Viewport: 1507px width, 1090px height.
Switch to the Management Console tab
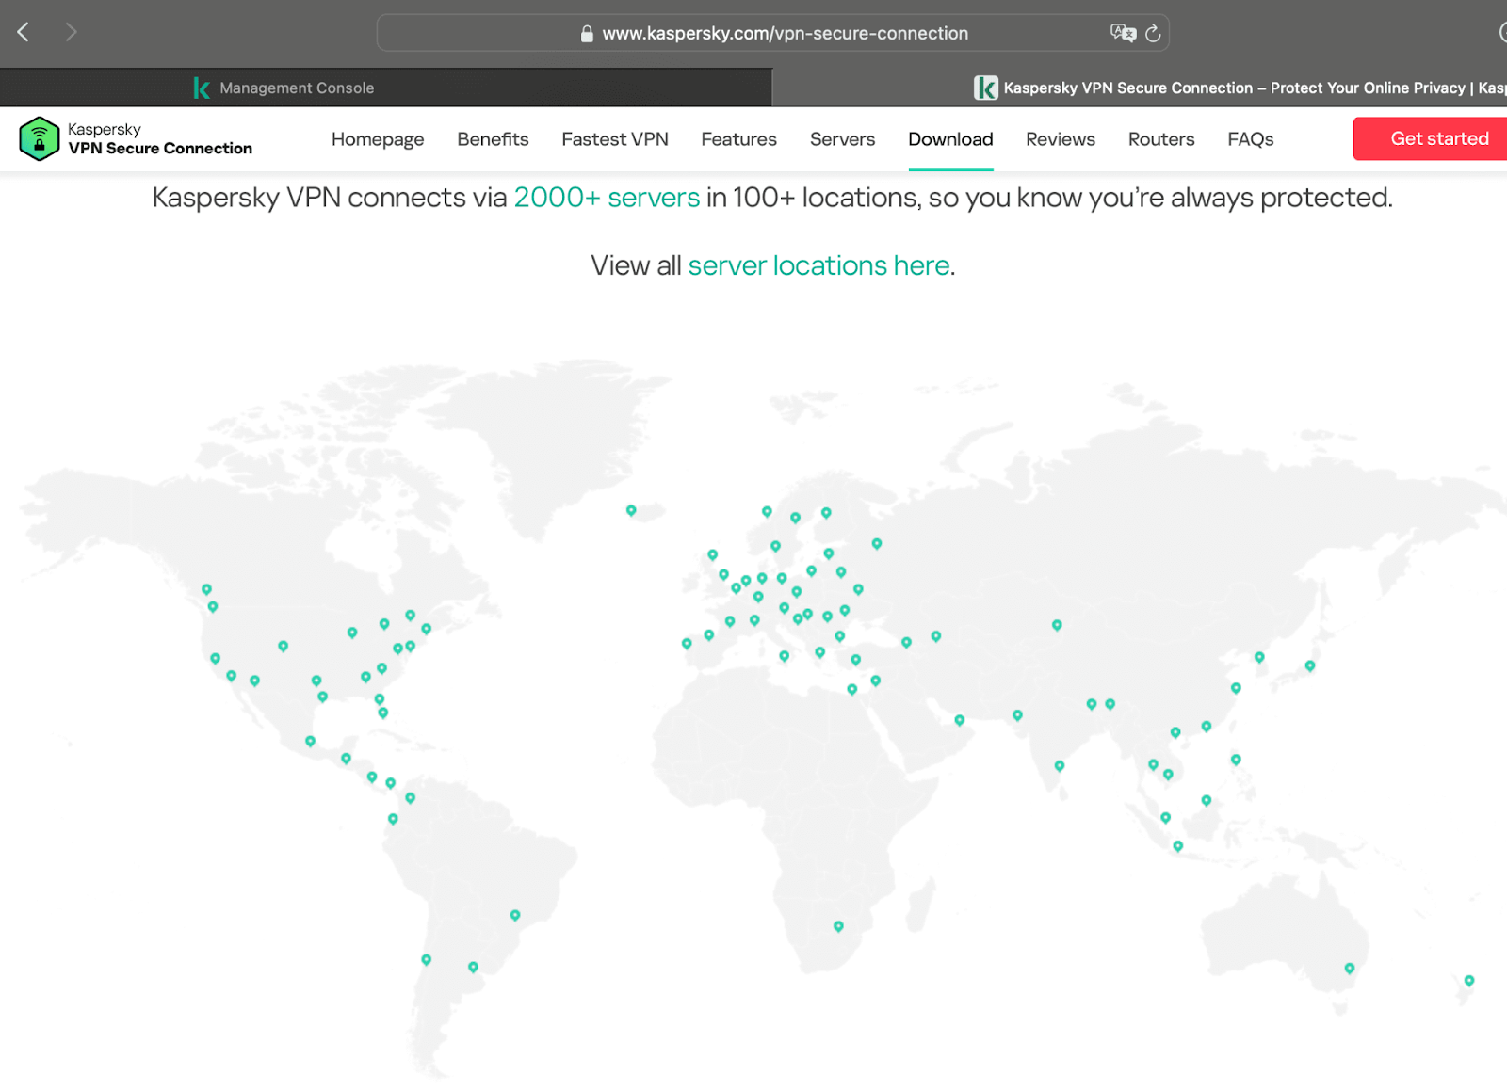(386, 88)
